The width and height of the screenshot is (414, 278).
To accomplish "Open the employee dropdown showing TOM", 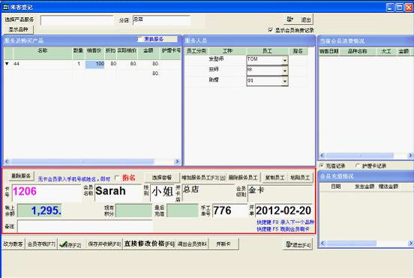I will click(x=285, y=61).
